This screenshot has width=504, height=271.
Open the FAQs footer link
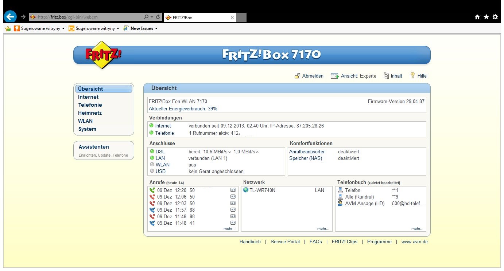[316, 241]
